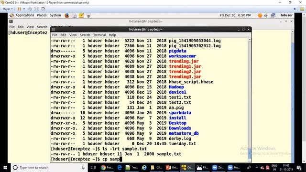Viewport: 306px width, 172px height.
Task: Open the Places menu in the CentOS panel
Action: [42, 15]
